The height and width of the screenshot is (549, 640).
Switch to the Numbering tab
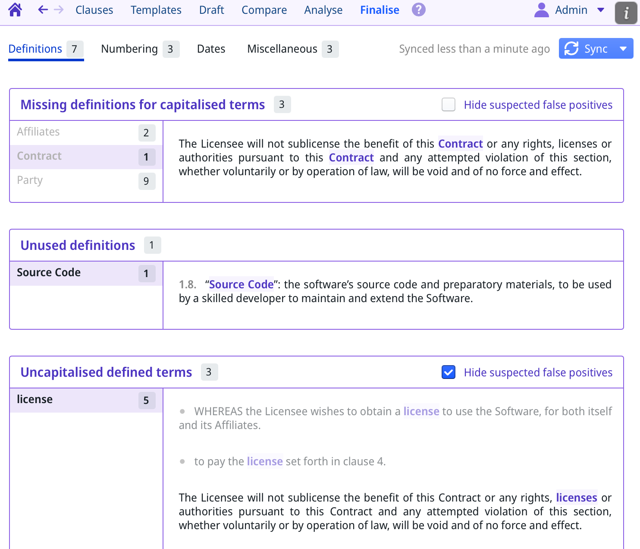[x=129, y=49]
